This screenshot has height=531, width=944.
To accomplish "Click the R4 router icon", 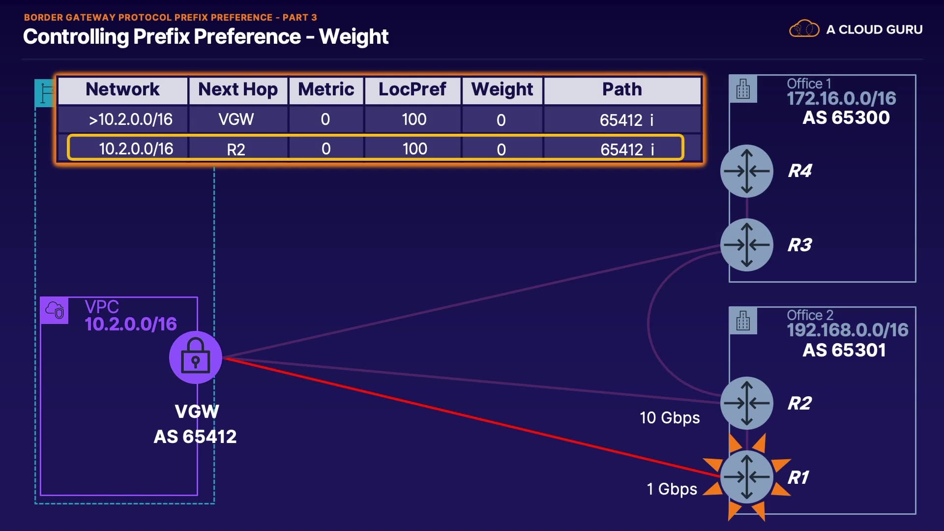I will [x=746, y=171].
